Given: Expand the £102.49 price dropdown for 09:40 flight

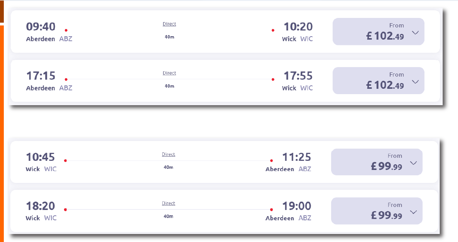Looking at the screenshot, I should point(415,32).
